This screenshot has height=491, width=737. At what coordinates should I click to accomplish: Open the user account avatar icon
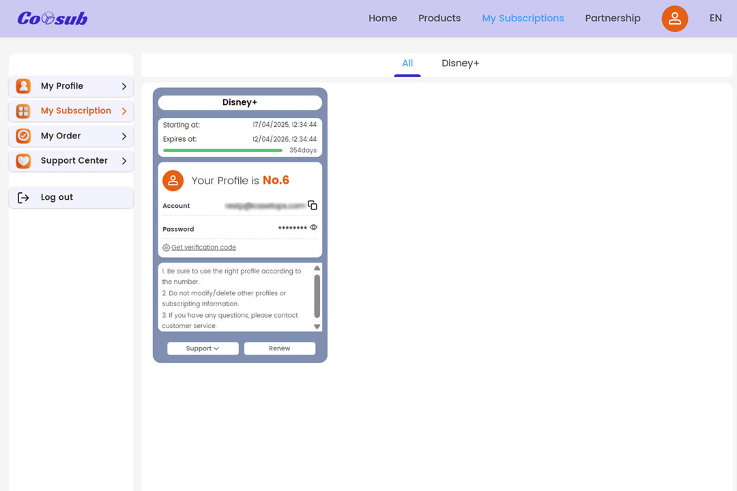coord(674,18)
